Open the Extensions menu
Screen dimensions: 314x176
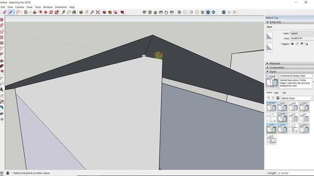pyautogui.click(x=61, y=7)
